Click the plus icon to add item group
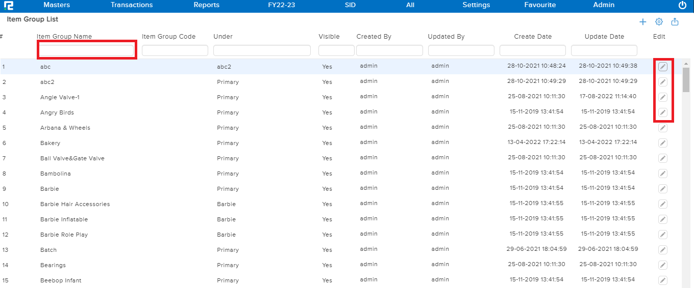Screen dimensions: 694x288 (x=643, y=22)
